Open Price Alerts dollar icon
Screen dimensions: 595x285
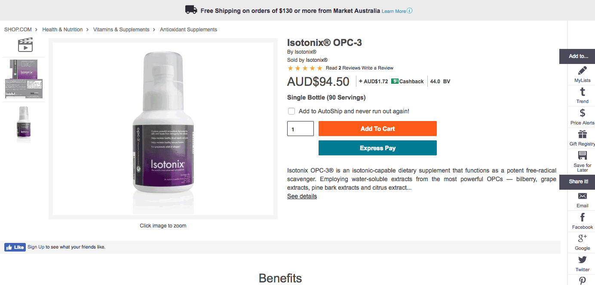[x=583, y=113]
